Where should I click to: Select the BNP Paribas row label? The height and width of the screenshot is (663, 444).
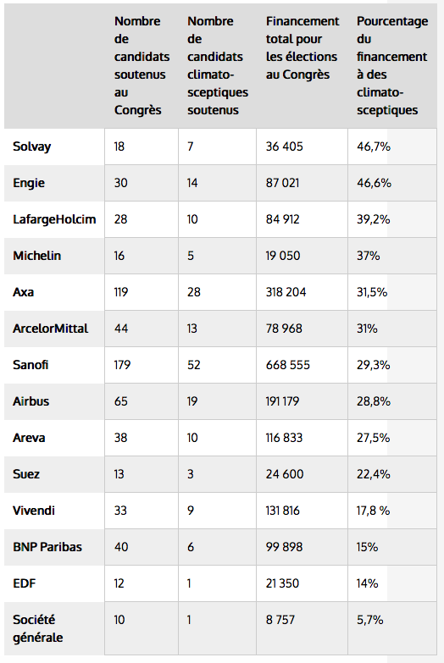coord(47,547)
